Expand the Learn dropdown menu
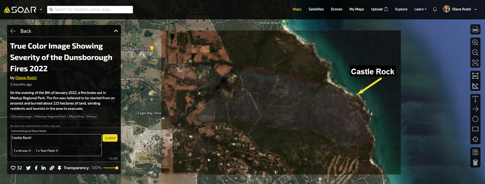 [420, 9]
